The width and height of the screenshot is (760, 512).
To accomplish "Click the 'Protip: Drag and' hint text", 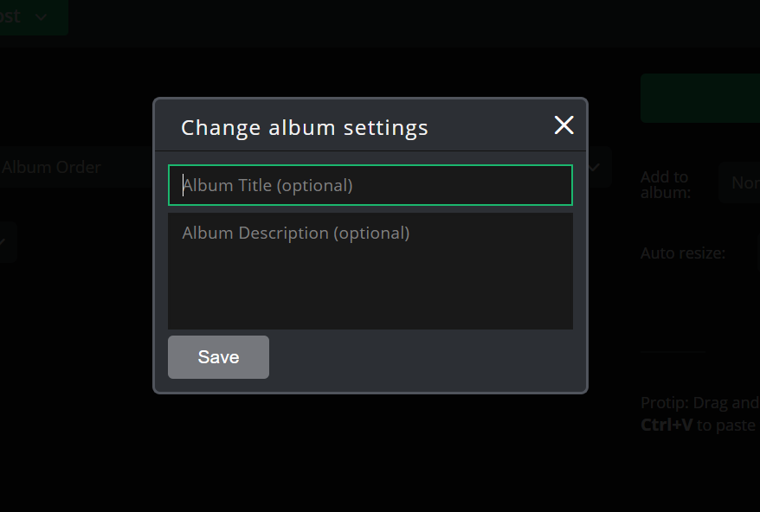I will (699, 402).
